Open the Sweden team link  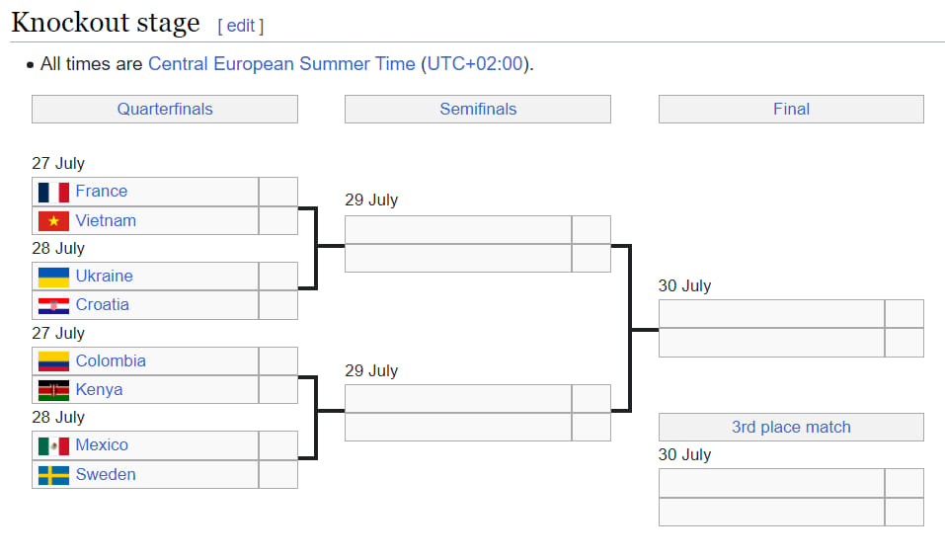106,475
